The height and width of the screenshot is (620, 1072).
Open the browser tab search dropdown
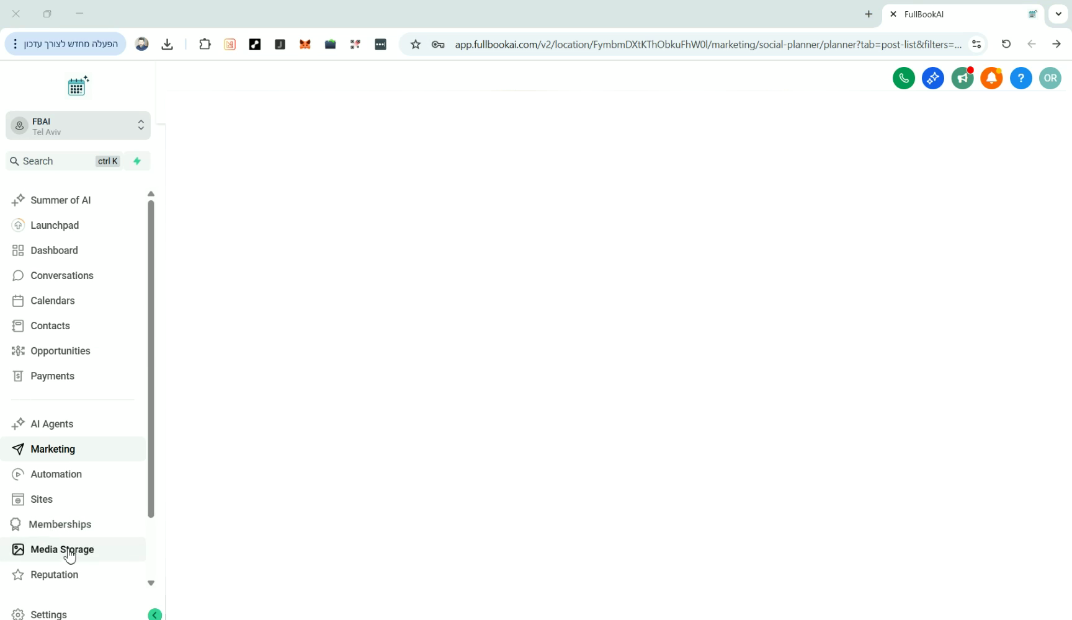point(1058,14)
